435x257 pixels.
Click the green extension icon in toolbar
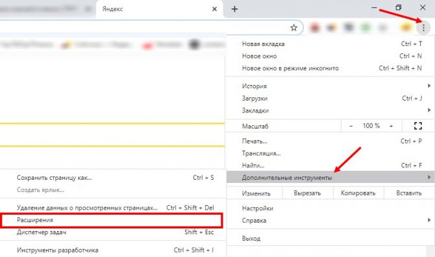point(366,27)
